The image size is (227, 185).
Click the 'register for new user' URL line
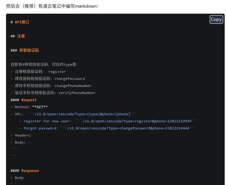(109, 121)
